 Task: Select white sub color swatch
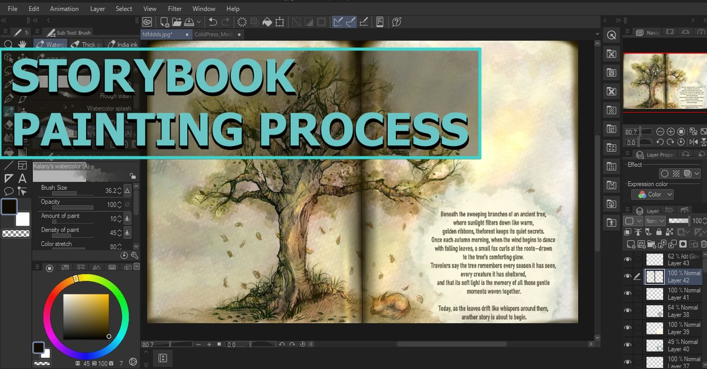[x=22, y=220]
